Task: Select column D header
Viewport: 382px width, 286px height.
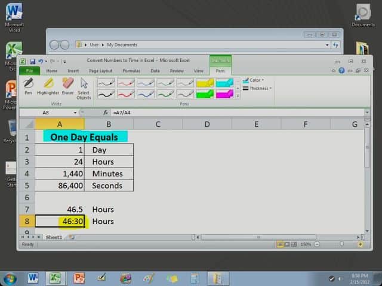Action: (x=207, y=125)
